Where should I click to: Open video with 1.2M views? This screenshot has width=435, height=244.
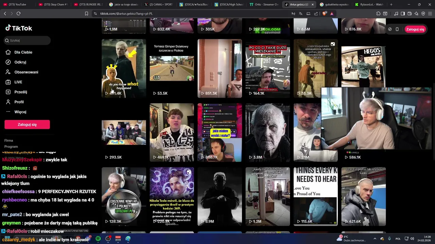pyautogui.click(x=268, y=197)
